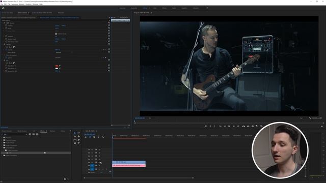Click the Program Monitor time ruler scrubber
The image size is (326, 183).
pyautogui.click(x=134, y=121)
